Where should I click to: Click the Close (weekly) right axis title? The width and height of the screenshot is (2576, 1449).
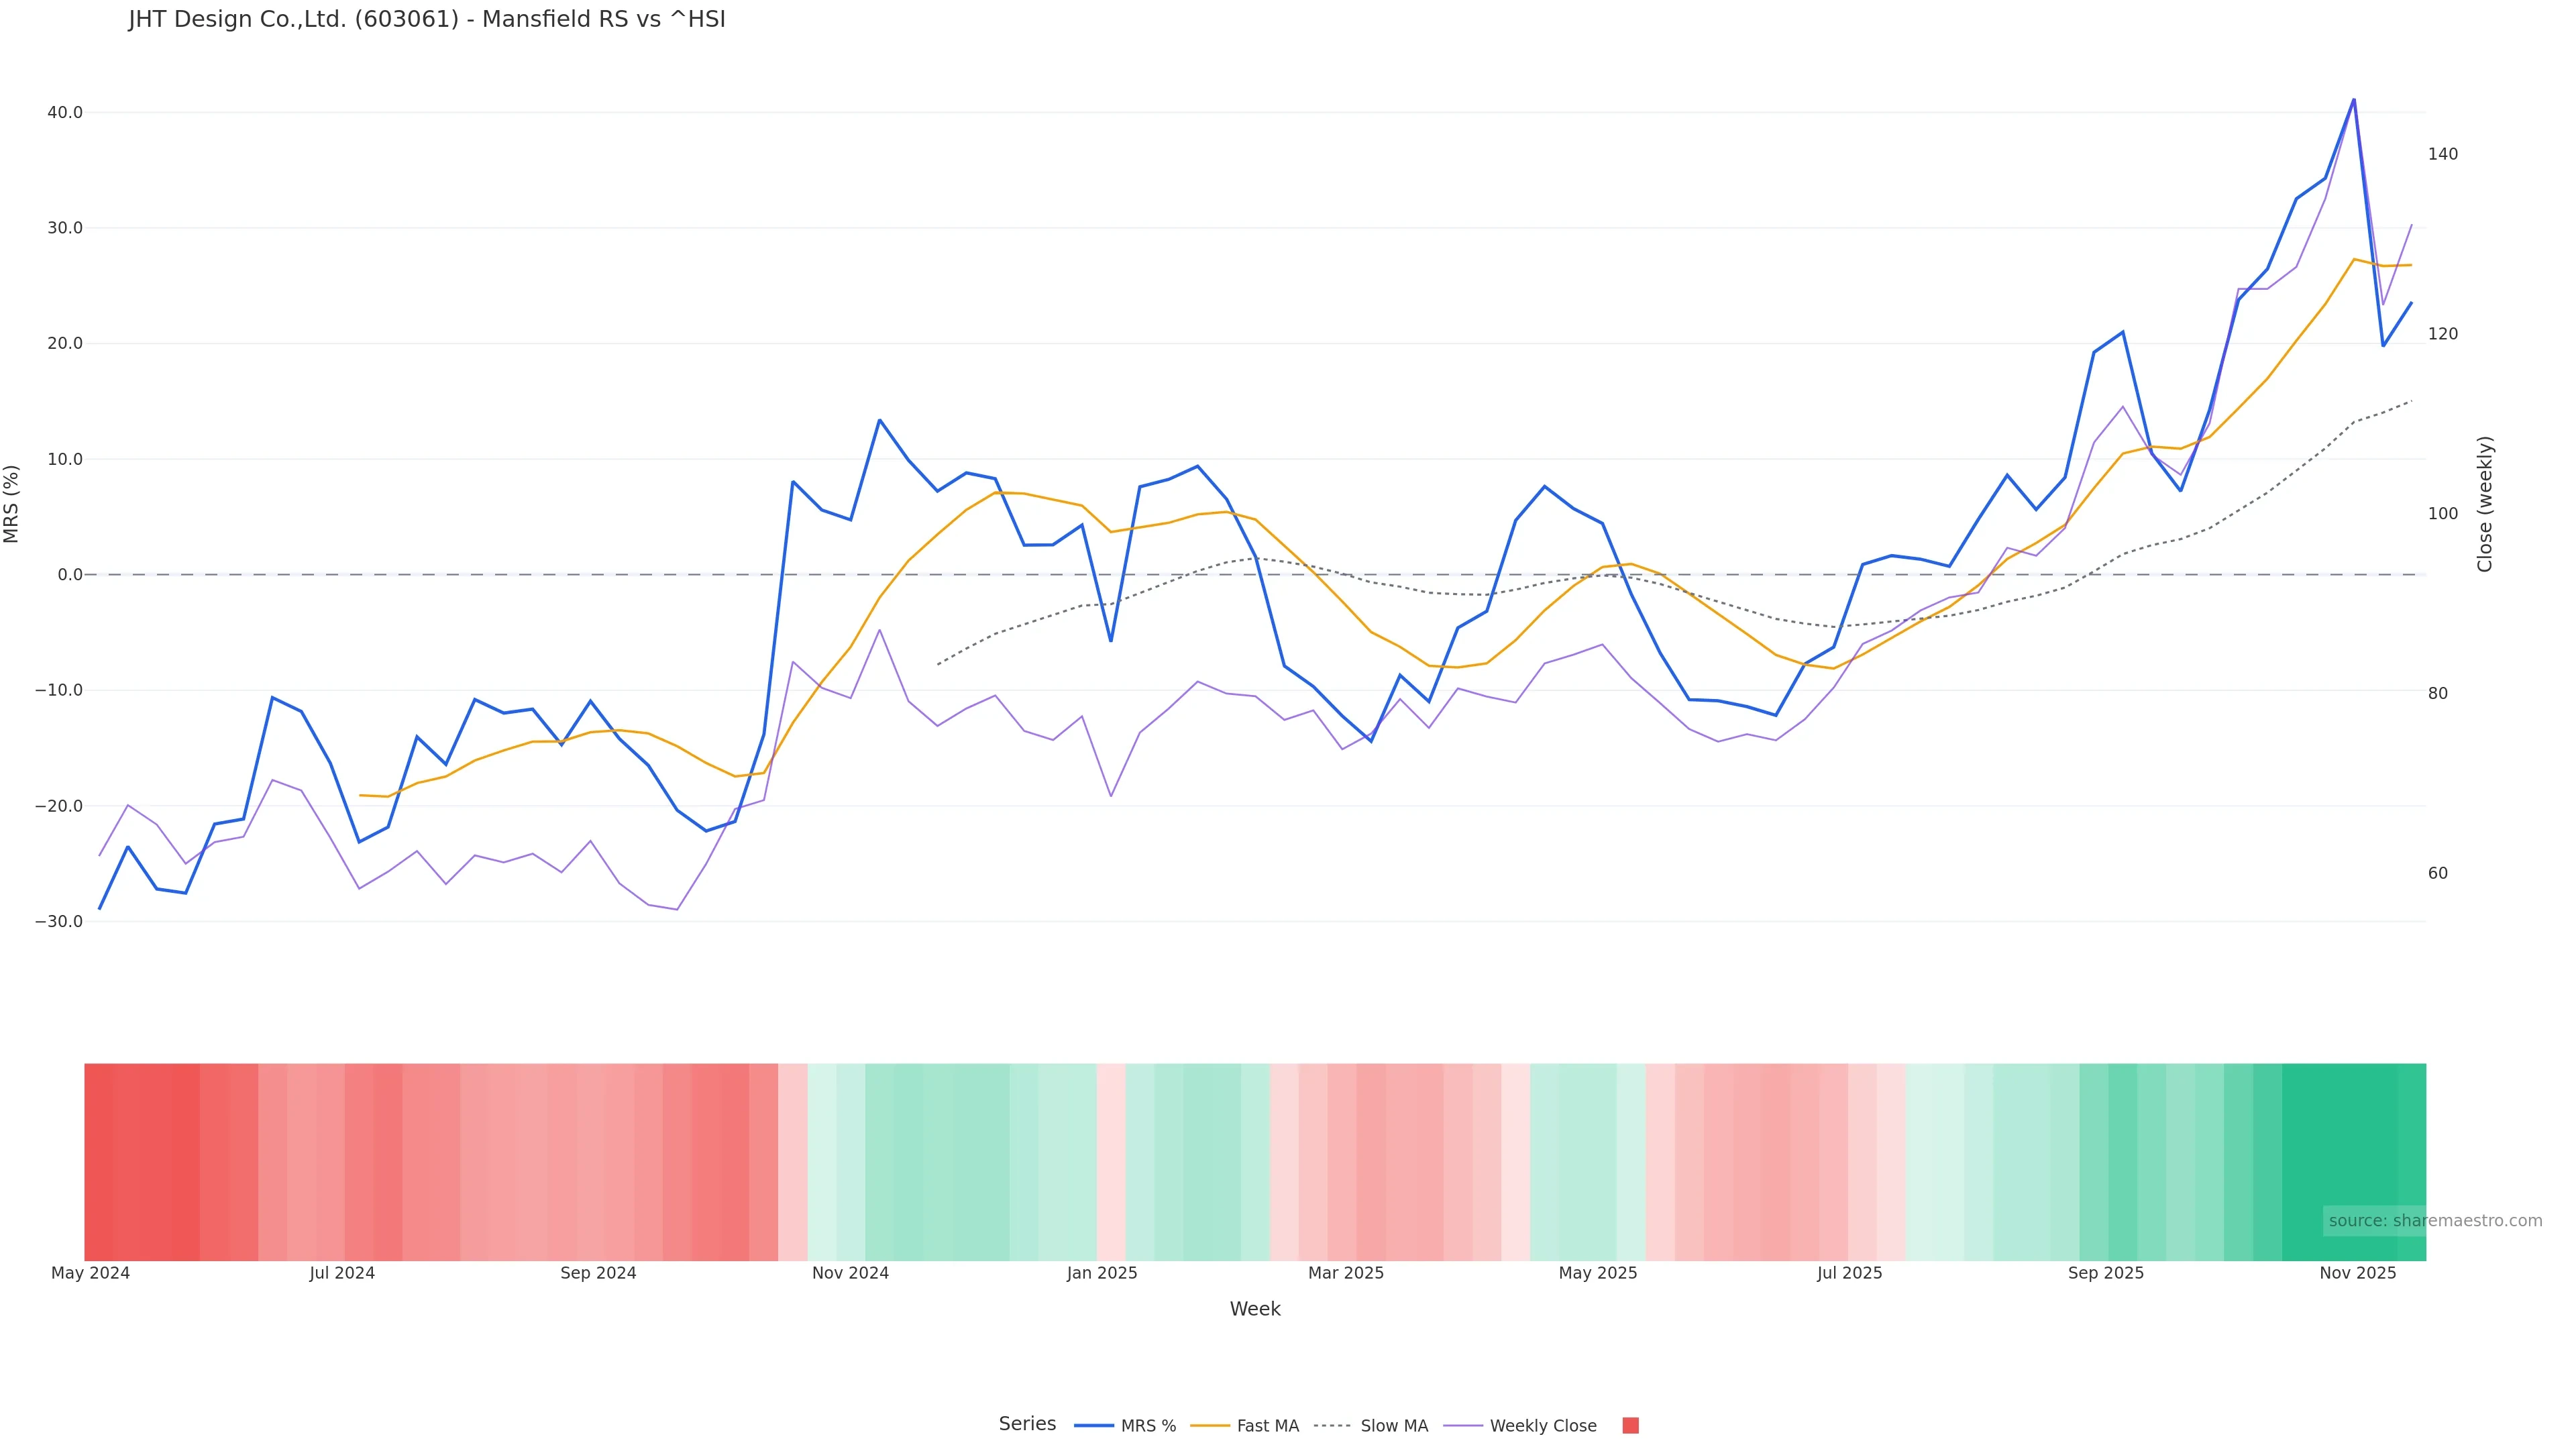coord(2485,504)
